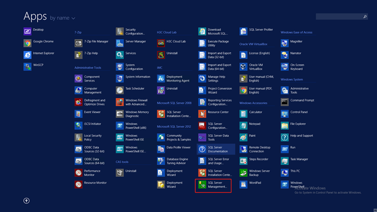Launch SQL Server Profiler

point(257,32)
